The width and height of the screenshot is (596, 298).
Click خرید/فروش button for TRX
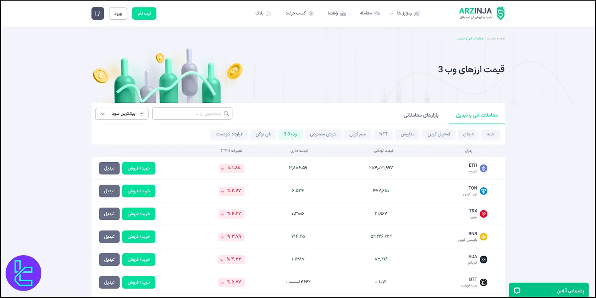[139, 214]
